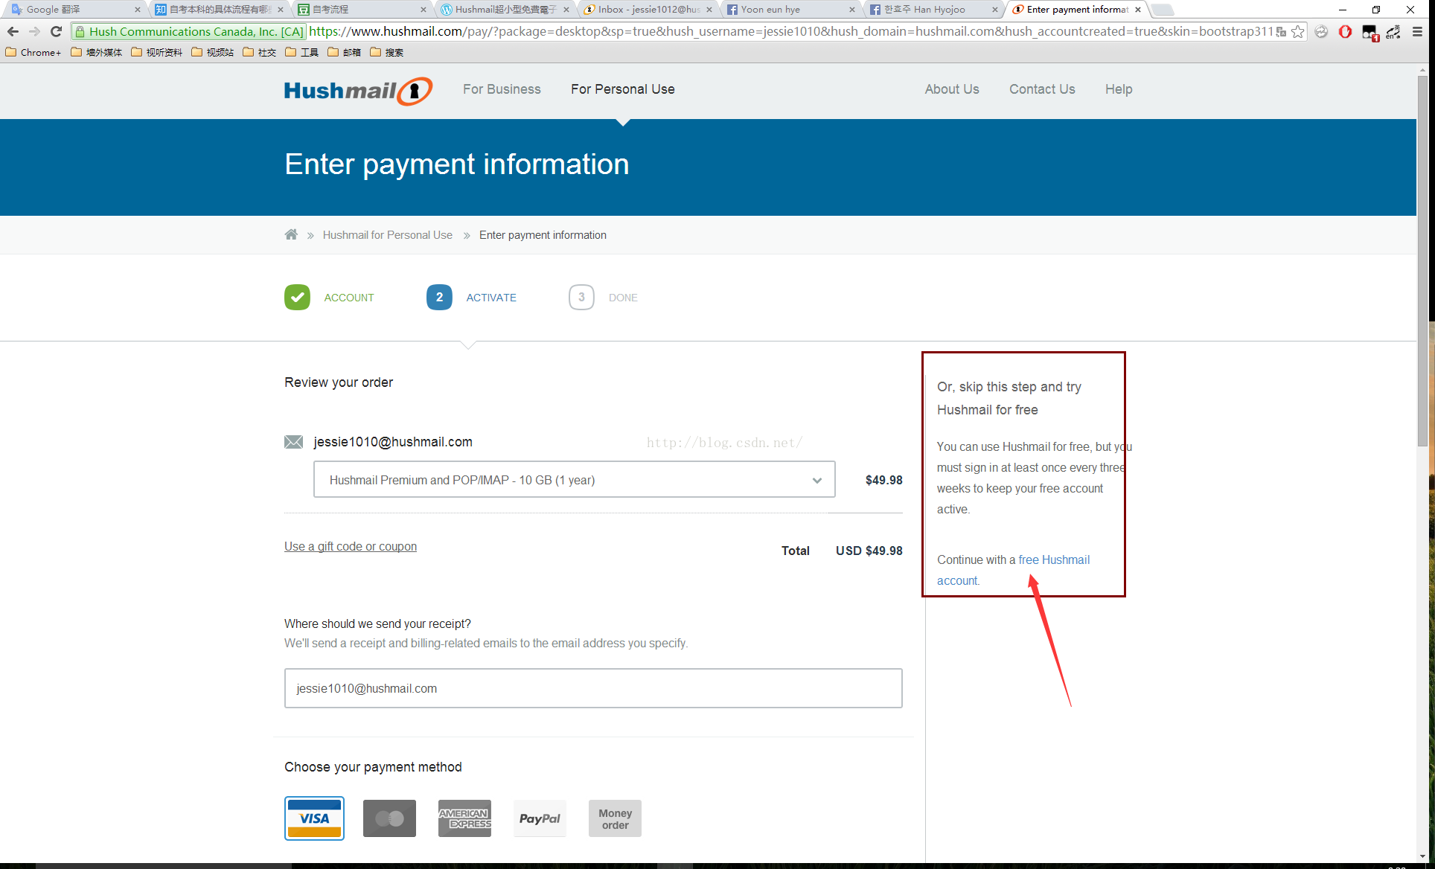Click the ACTIVATE step label
The image size is (1435, 869).
point(491,298)
